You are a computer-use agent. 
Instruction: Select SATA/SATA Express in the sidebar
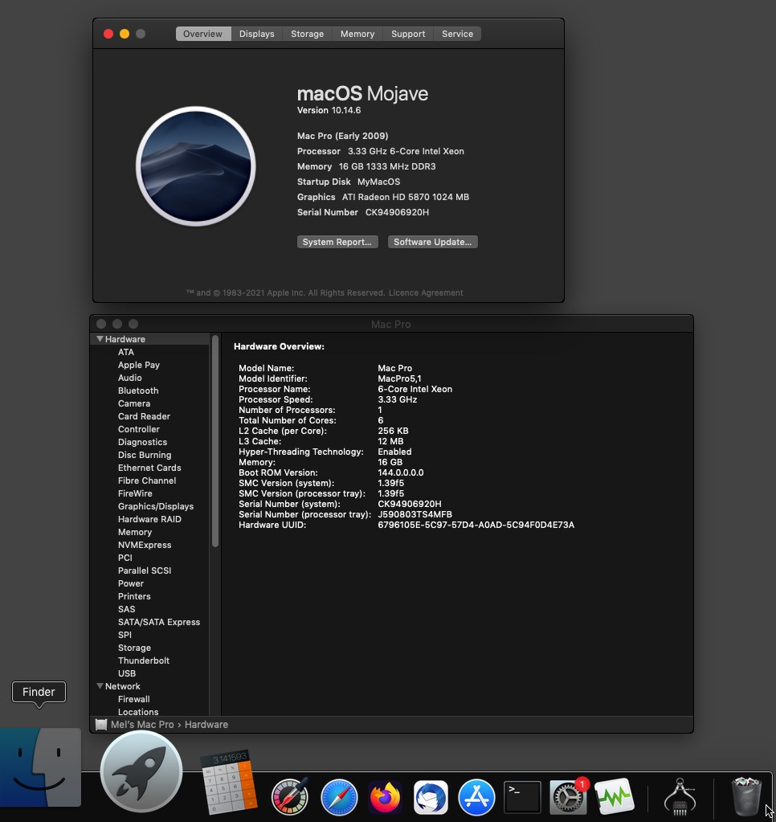[x=159, y=622]
